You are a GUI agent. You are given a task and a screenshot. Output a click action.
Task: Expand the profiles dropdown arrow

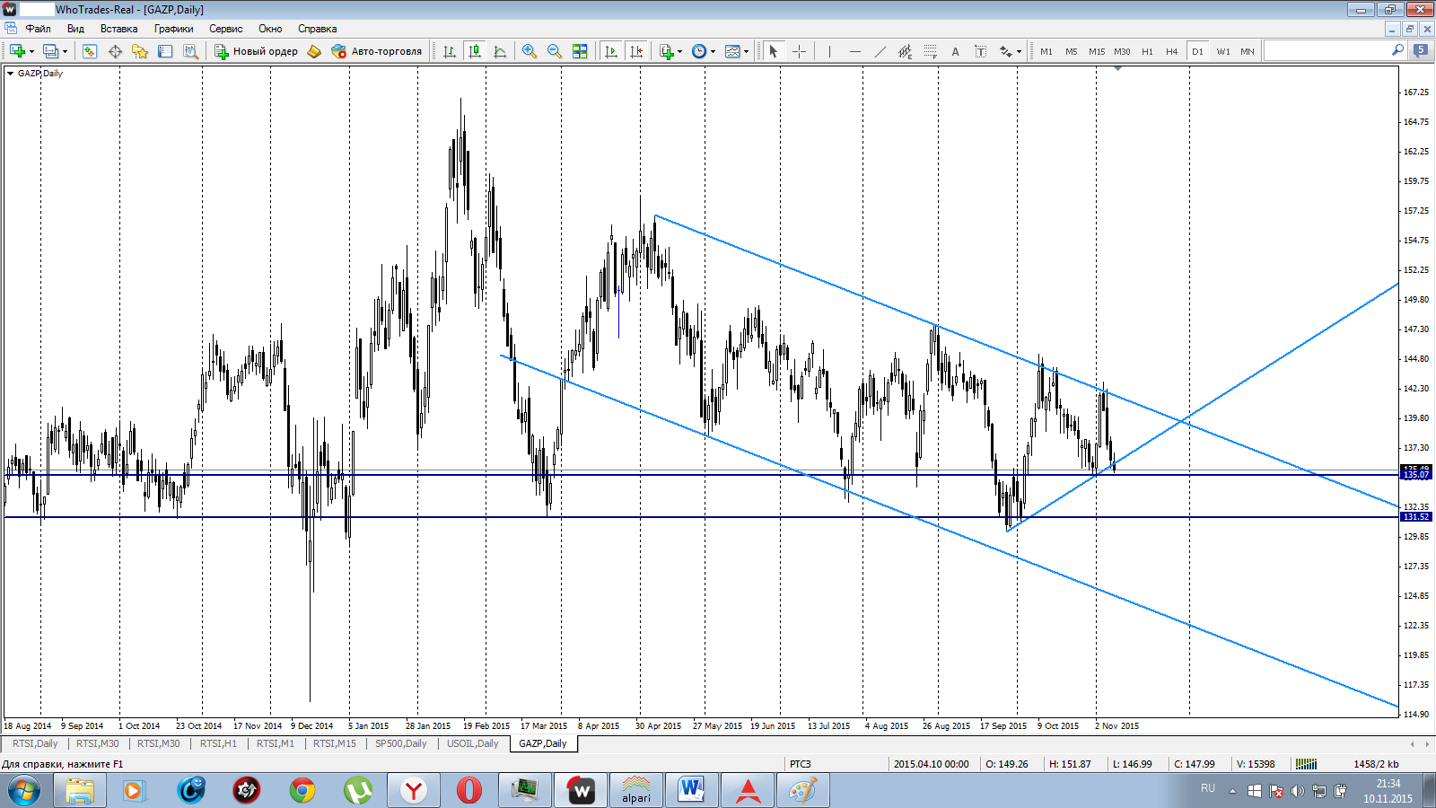point(65,51)
